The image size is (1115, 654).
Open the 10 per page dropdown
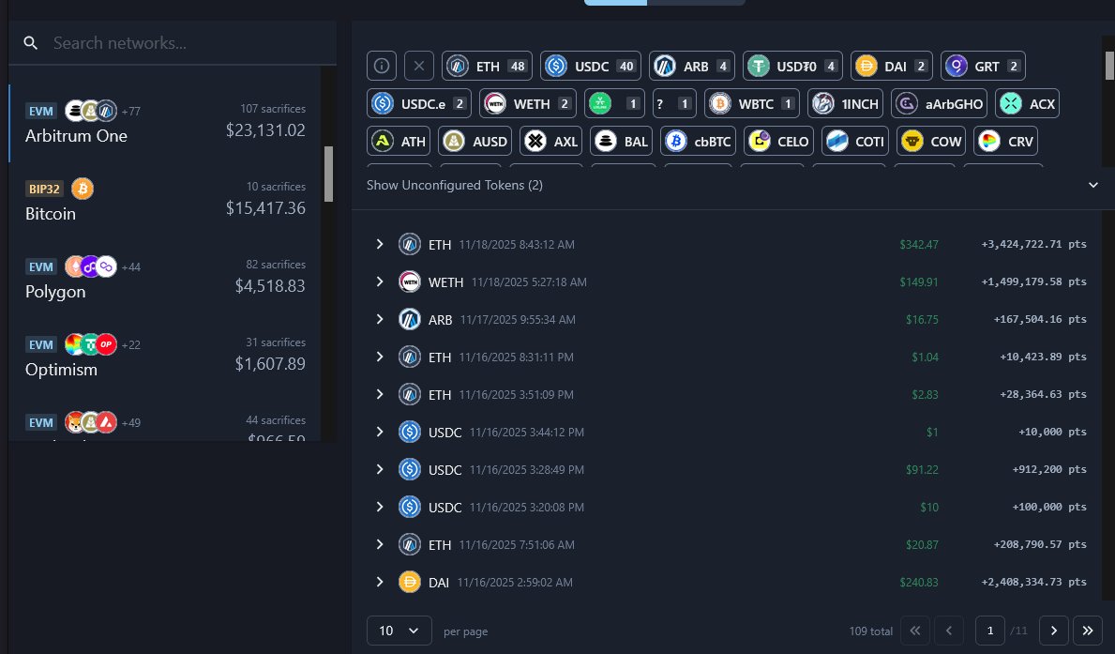tap(399, 631)
